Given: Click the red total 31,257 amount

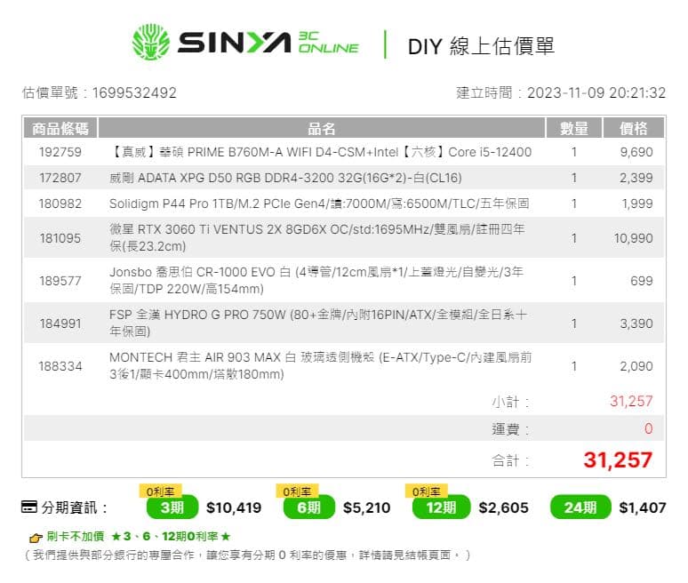Looking at the screenshot, I should click(x=618, y=460).
